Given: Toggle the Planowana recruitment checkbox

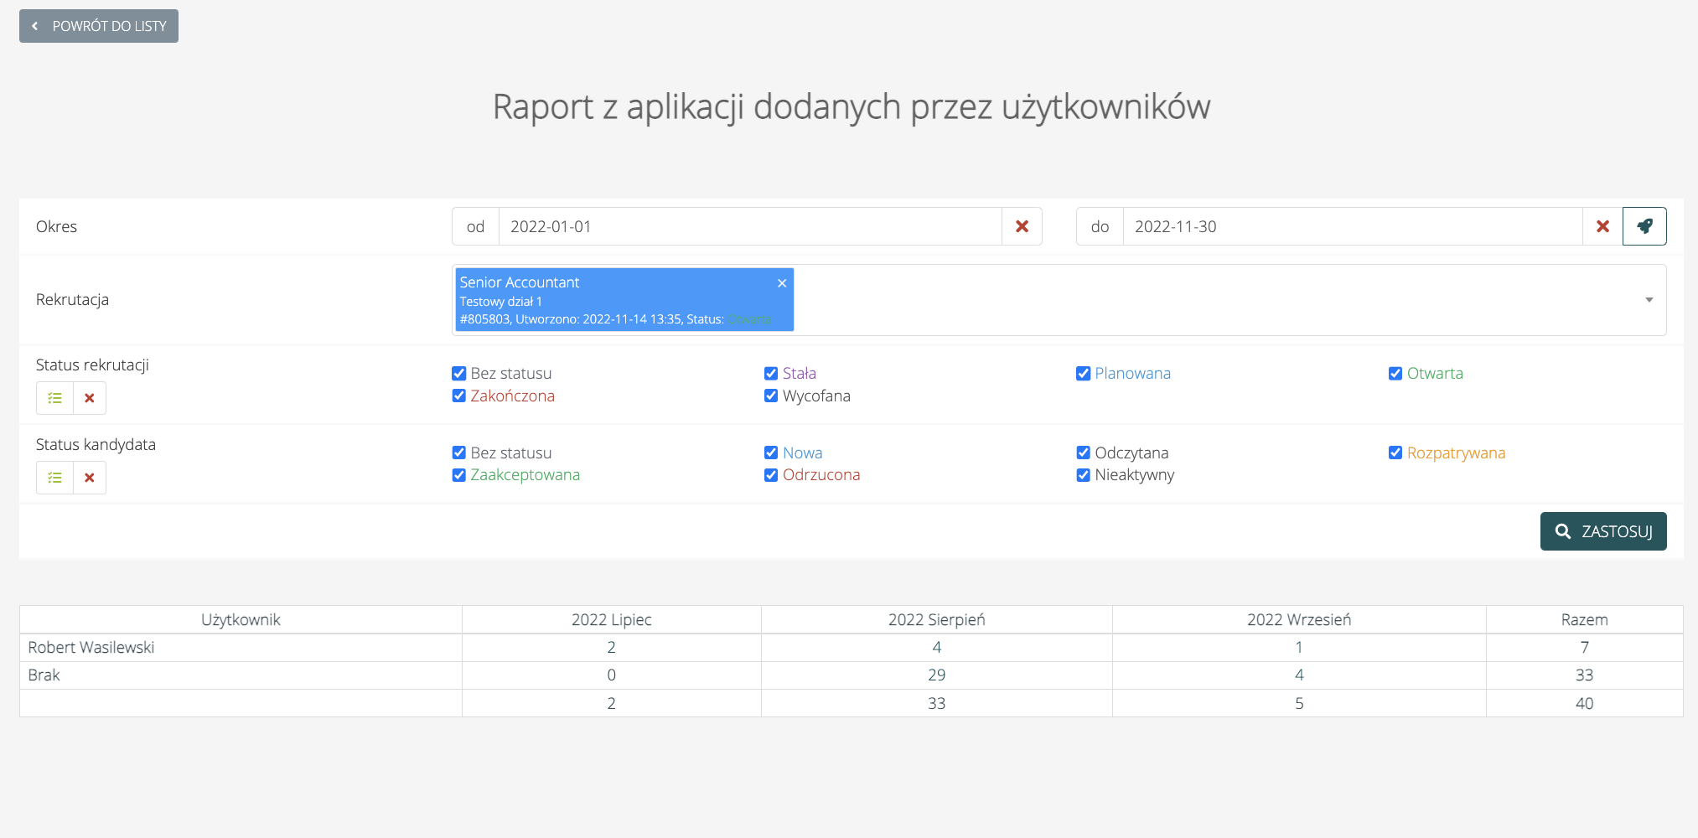Looking at the screenshot, I should click(1084, 374).
